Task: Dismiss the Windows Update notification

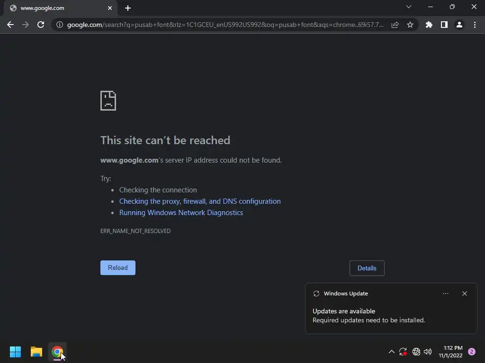Action: (465, 294)
